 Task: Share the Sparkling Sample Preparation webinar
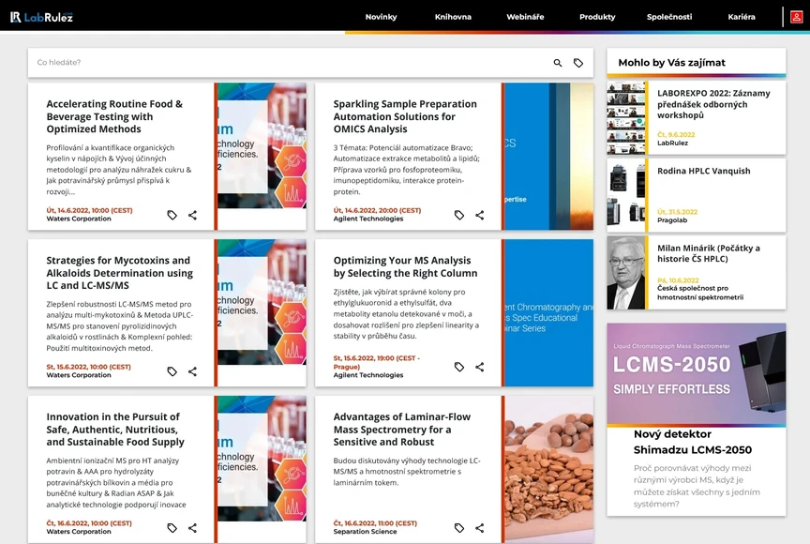point(479,215)
